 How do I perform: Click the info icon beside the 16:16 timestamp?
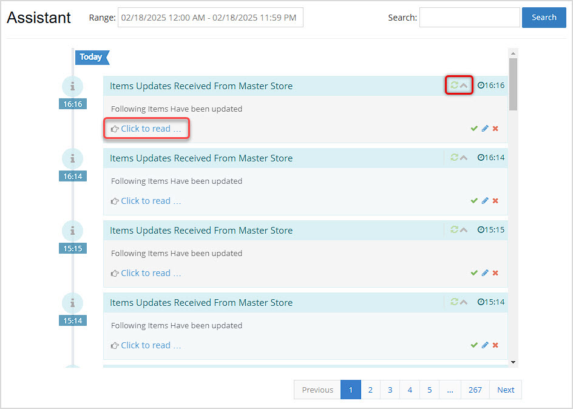pyautogui.click(x=72, y=86)
